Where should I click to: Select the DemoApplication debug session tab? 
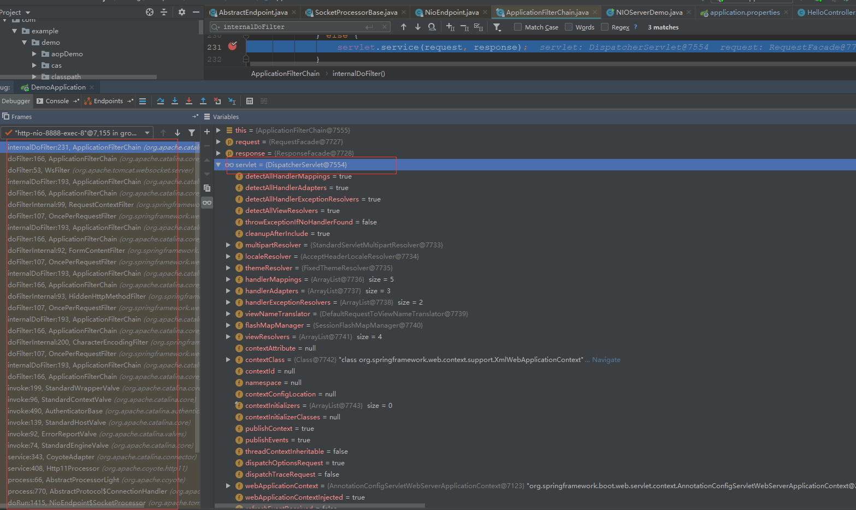(x=58, y=87)
